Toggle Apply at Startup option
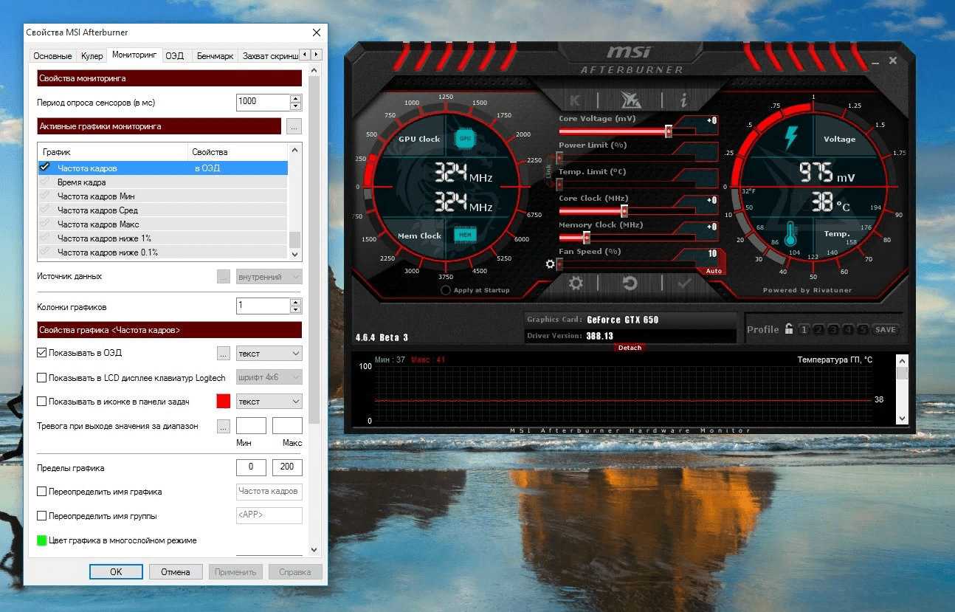Viewport: 955px width, 612px height. pos(446,290)
